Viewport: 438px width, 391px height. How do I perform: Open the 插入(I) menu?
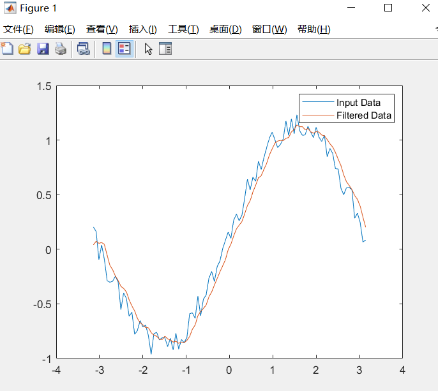tap(143, 29)
